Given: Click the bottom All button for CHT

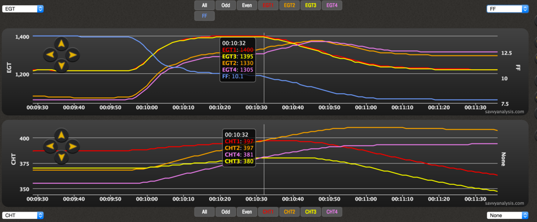Looking at the screenshot, I should tap(205, 212).
